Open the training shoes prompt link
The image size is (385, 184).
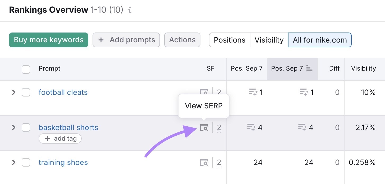tap(63, 162)
